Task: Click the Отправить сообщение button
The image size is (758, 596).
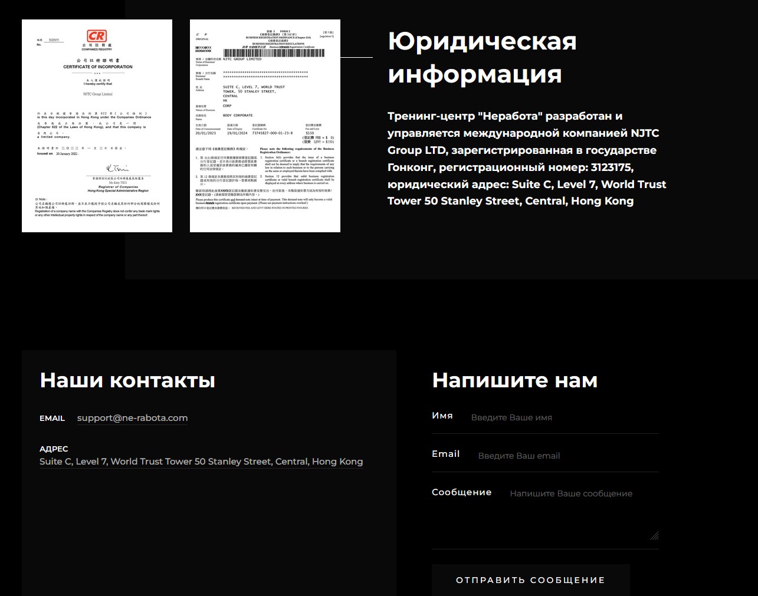Action: pyautogui.click(x=531, y=580)
